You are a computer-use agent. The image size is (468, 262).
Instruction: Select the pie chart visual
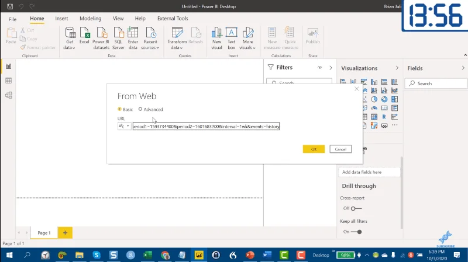pyautogui.click(x=374, y=99)
